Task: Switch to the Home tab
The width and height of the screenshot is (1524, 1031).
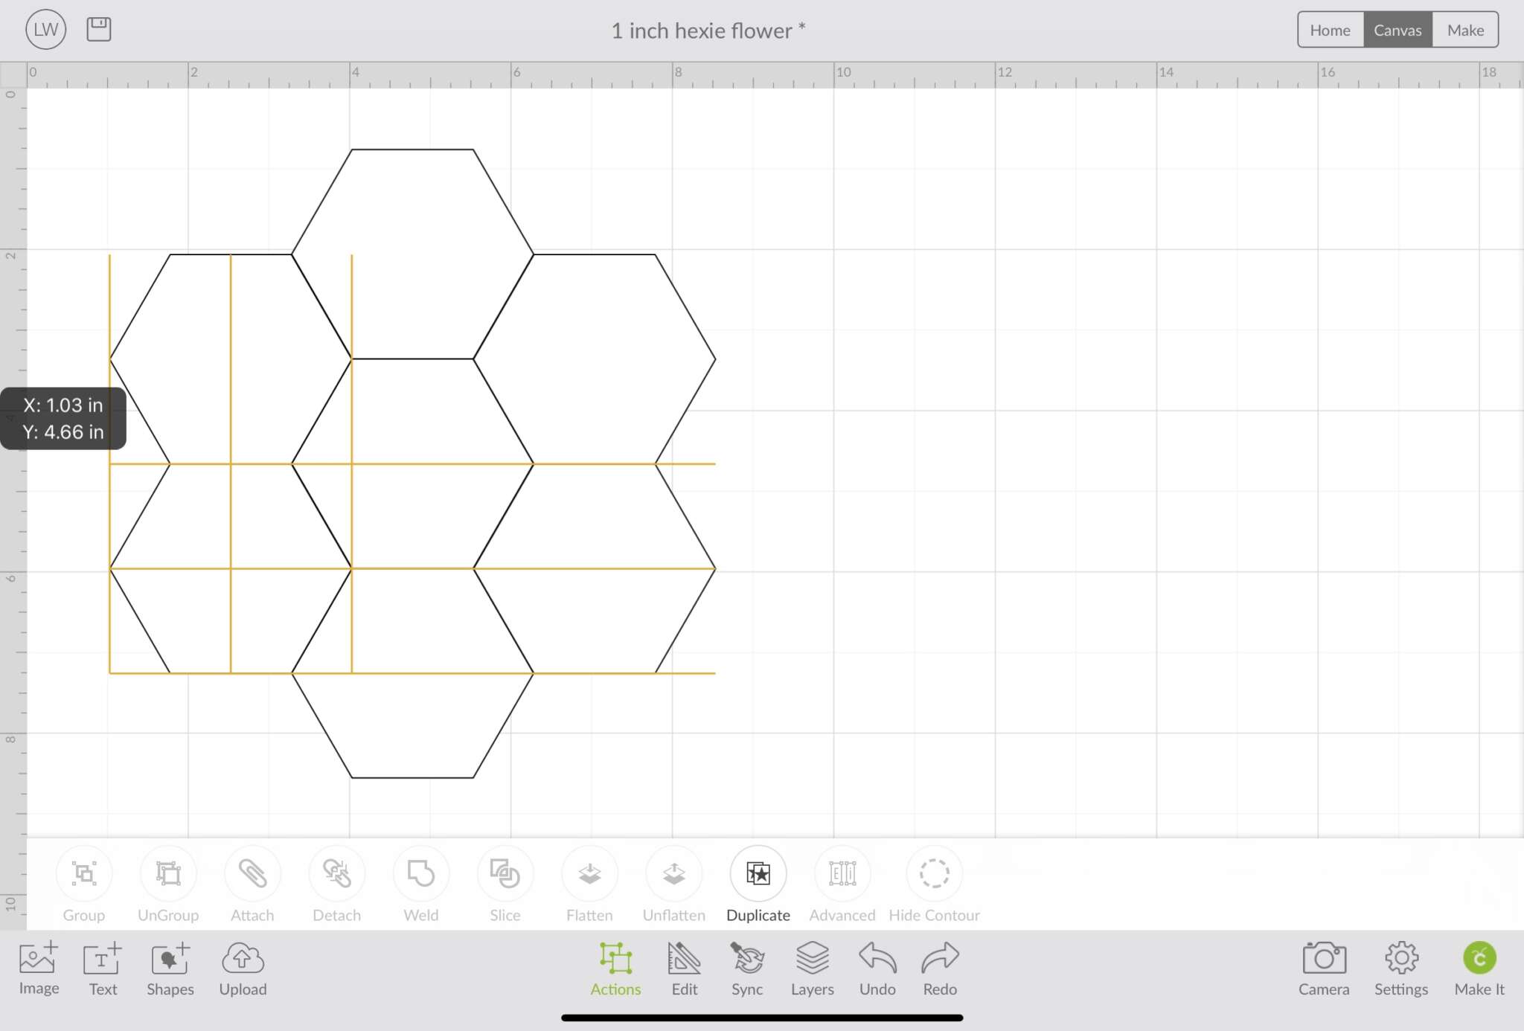Action: pos(1330,30)
